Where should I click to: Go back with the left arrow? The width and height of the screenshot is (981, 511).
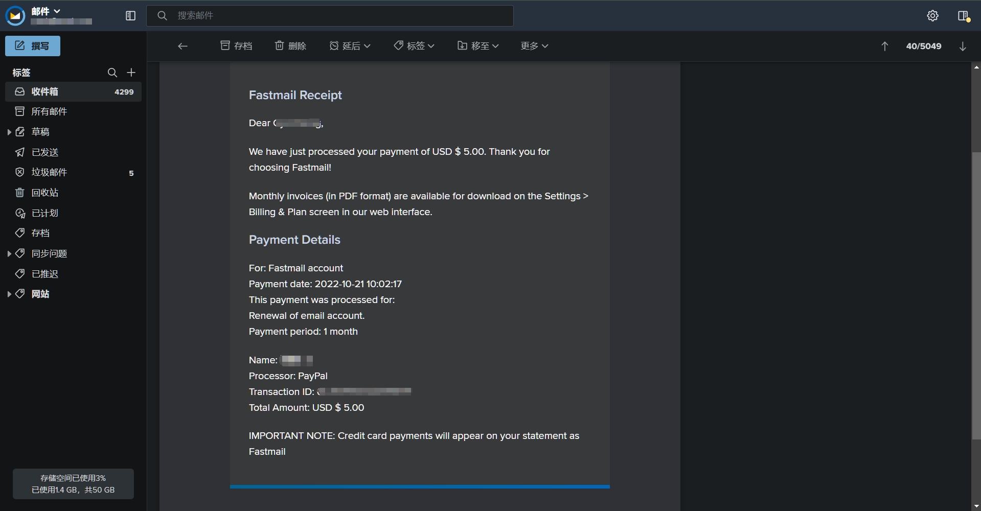coord(182,46)
